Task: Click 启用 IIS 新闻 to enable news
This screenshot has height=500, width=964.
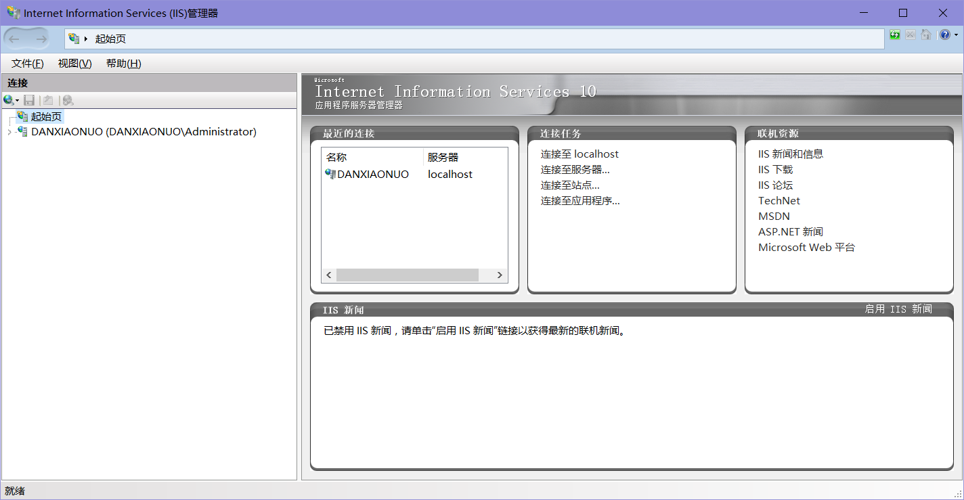Action: pos(898,309)
